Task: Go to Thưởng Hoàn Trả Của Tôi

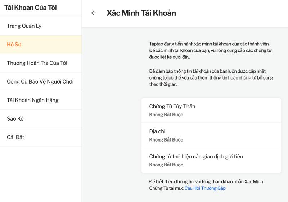Action: pyautogui.click(x=37, y=63)
